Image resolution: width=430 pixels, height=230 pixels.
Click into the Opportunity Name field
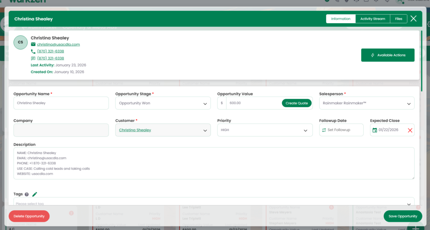click(61, 103)
